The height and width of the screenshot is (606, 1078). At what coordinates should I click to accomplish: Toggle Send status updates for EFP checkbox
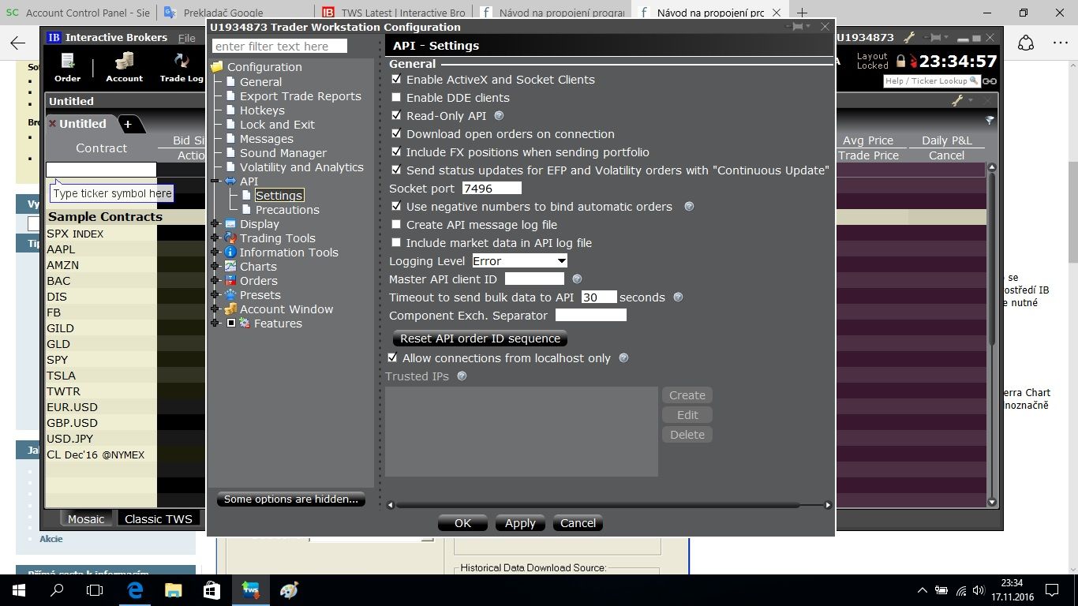[x=396, y=170]
